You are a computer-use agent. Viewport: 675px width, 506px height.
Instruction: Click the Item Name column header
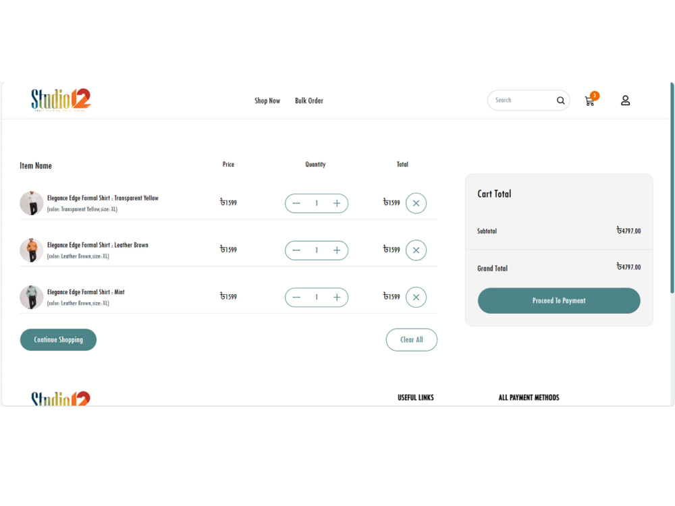click(36, 166)
